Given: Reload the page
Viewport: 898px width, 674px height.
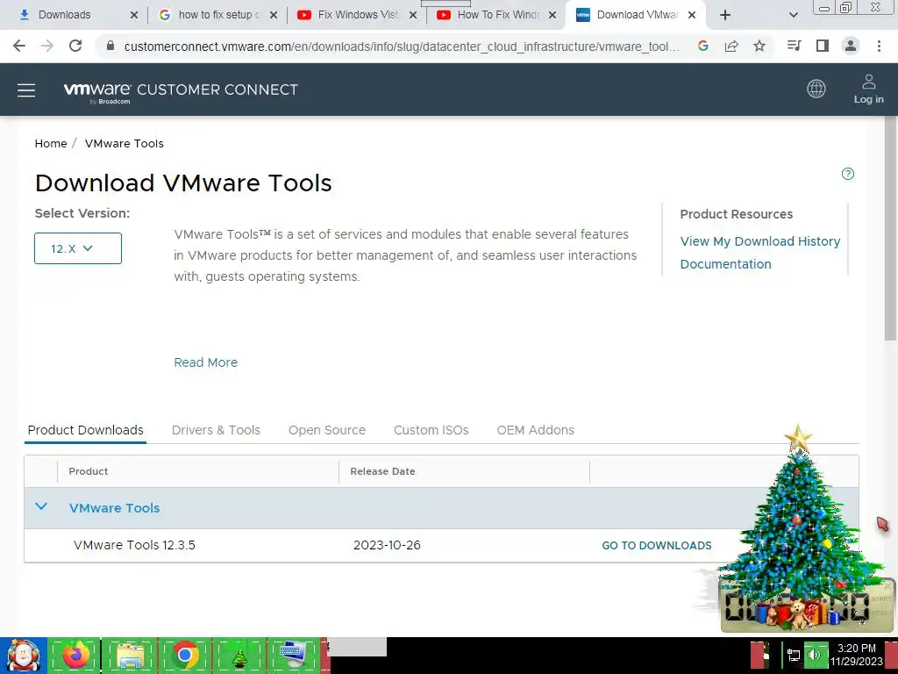Looking at the screenshot, I should click(75, 46).
